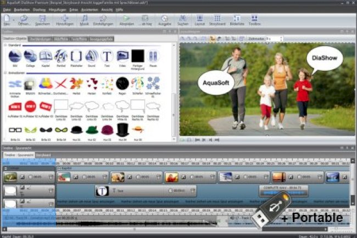Open the Musik toolbar icon
The image size is (357, 238).
84,19
